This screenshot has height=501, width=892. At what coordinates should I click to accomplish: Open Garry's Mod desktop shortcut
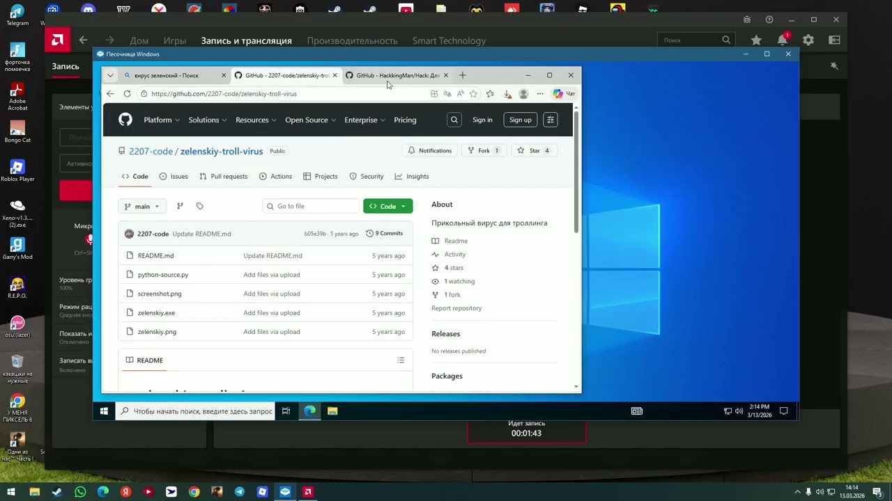click(x=17, y=248)
